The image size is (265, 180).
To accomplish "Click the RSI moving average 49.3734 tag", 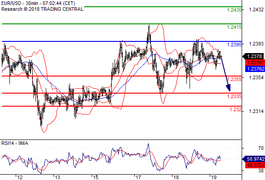I will click(255, 165).
